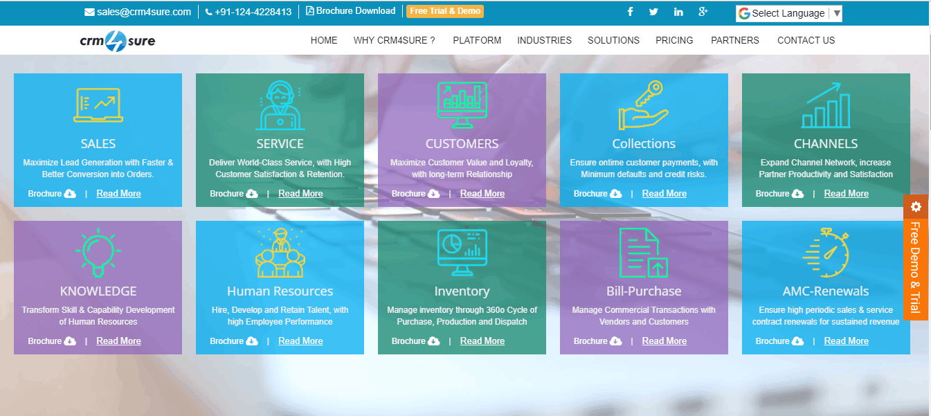931x416 pixels.
Task: Click the Inventory dashboard monitor icon
Action: (462, 253)
